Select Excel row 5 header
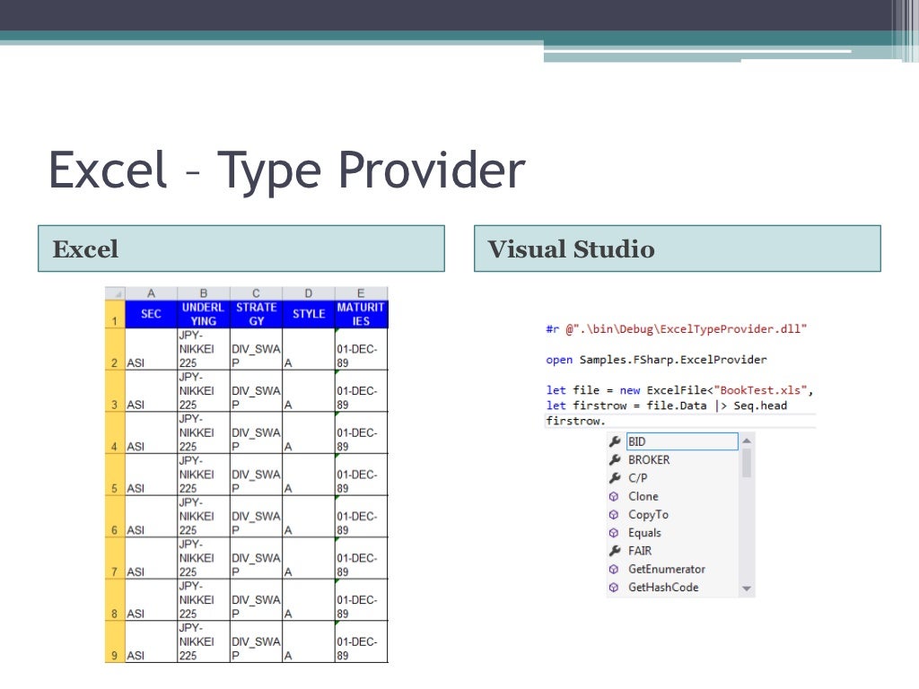 [115, 475]
